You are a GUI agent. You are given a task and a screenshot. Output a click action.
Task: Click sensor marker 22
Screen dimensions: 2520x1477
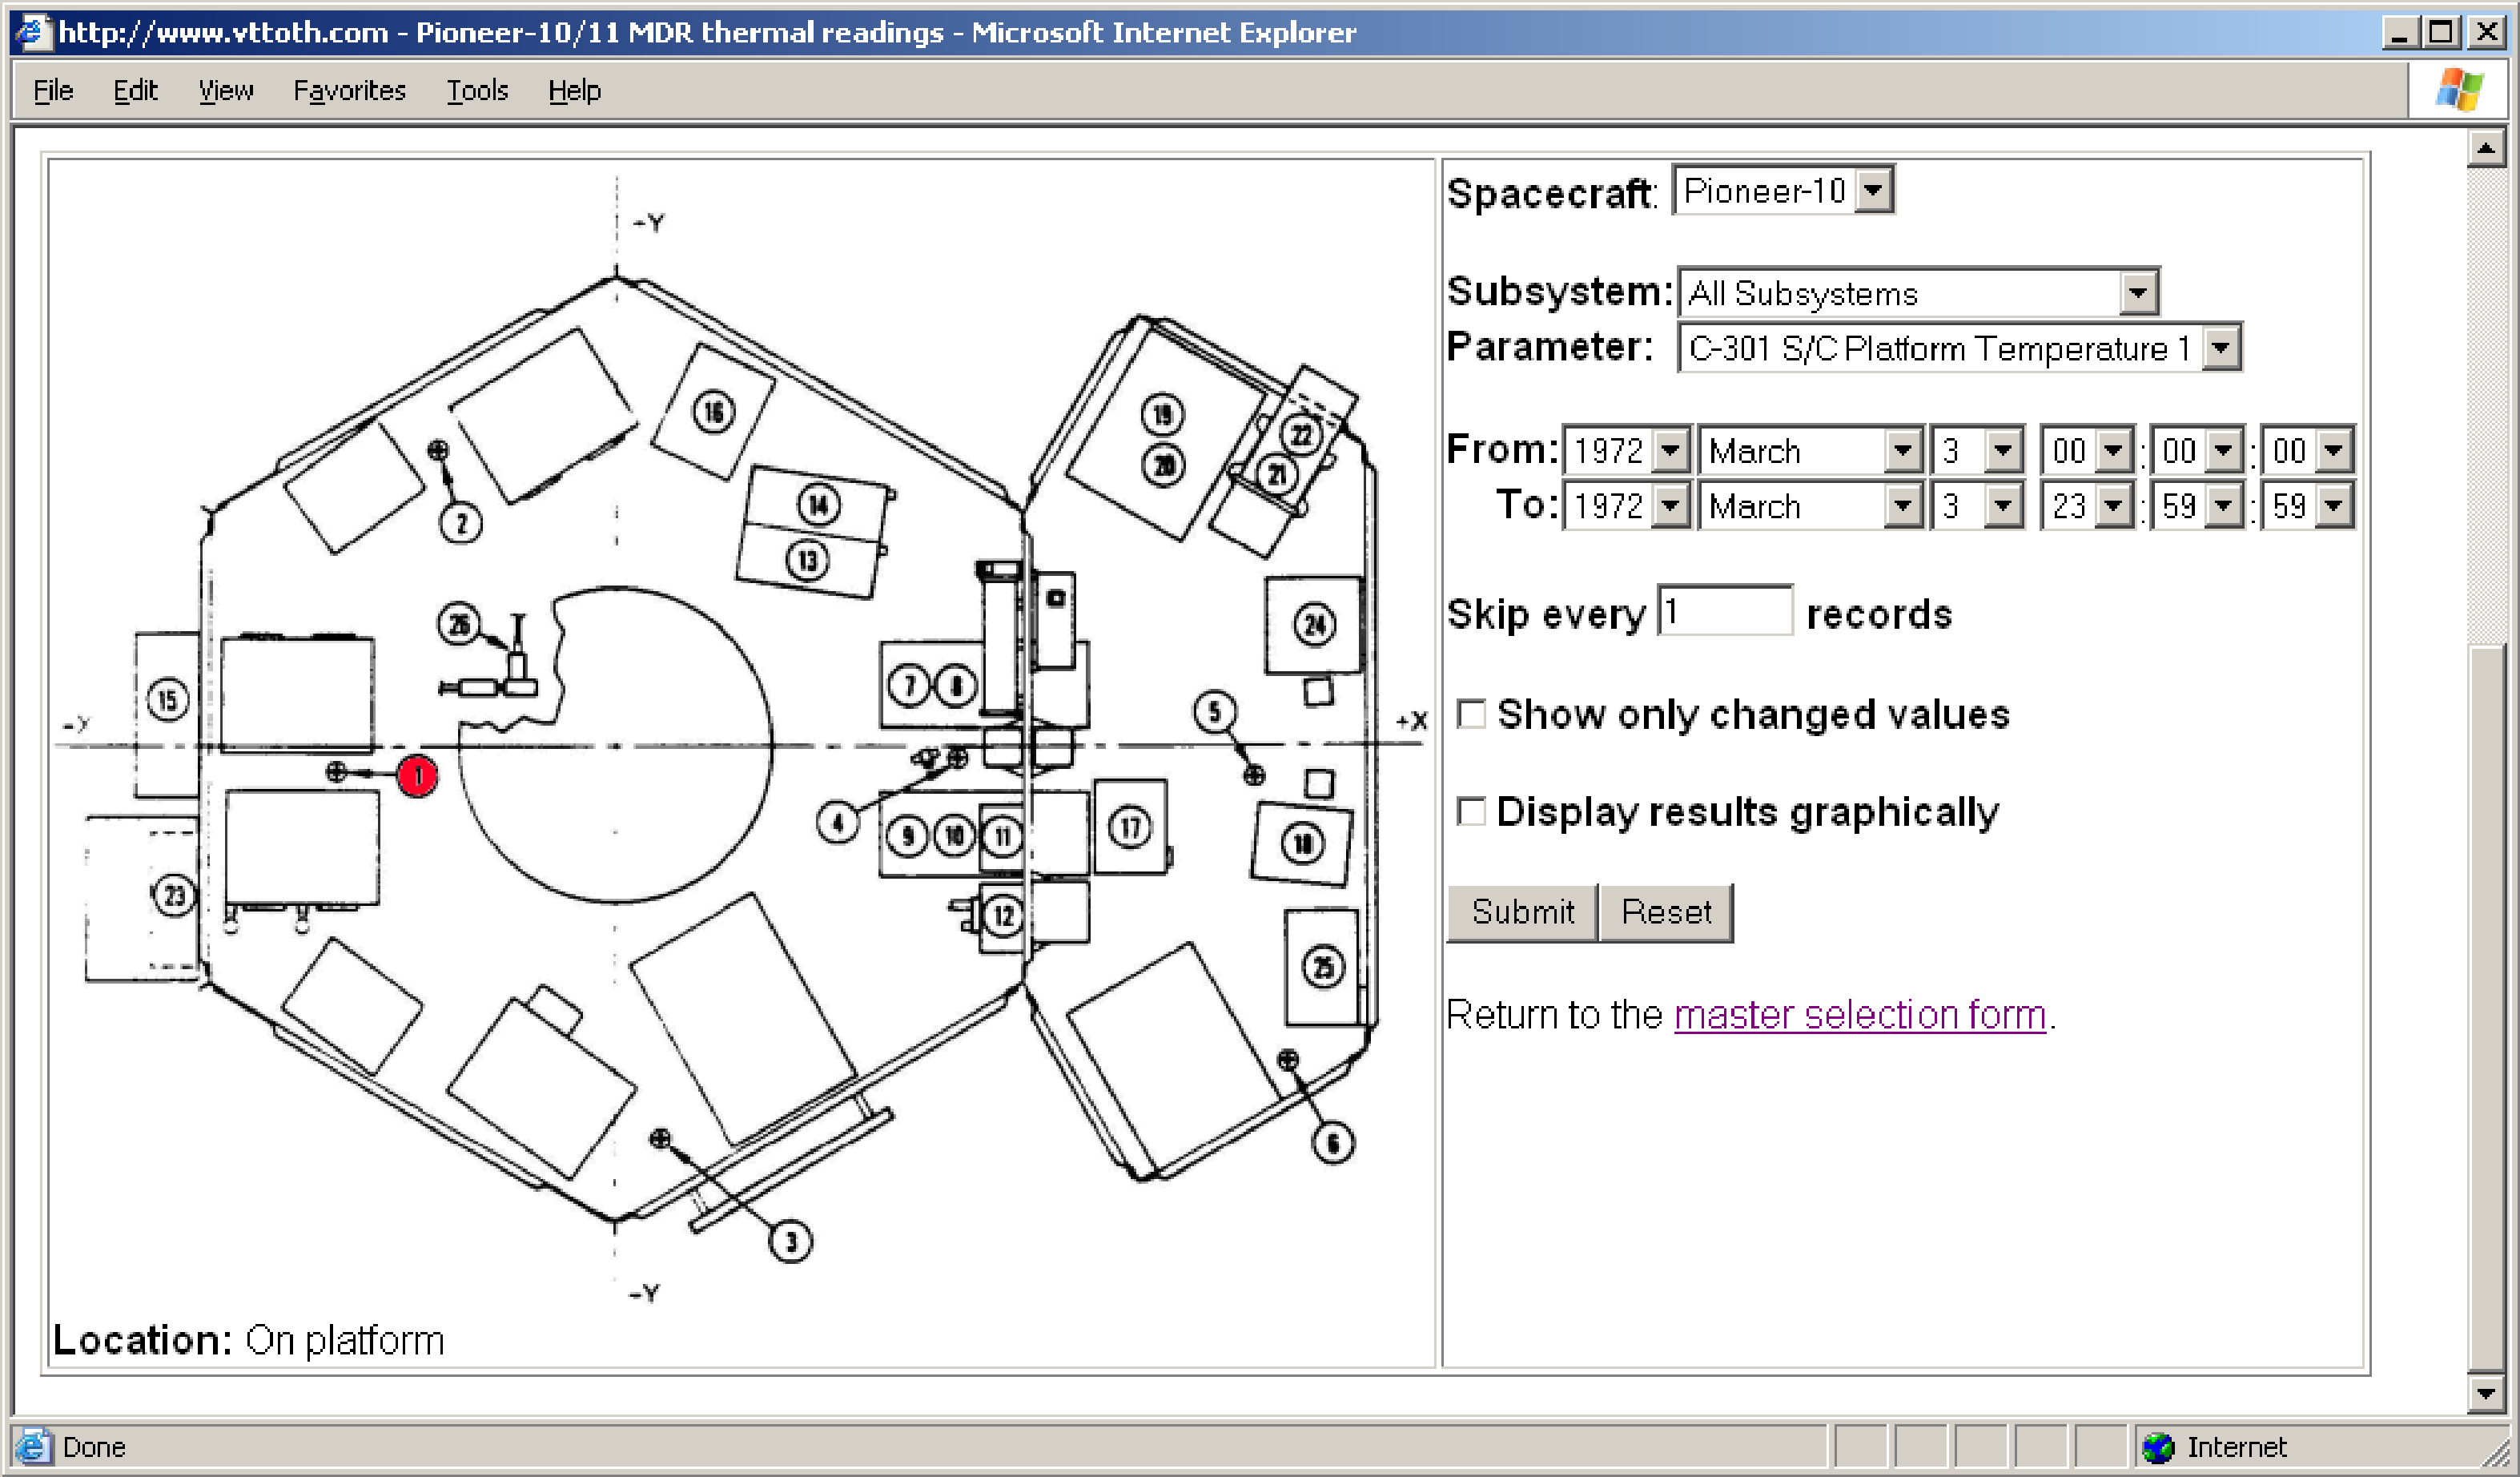1301,434
